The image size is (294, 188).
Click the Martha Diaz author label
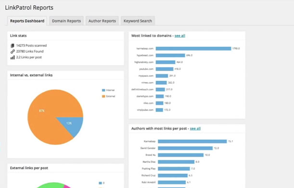pyautogui.click(x=149, y=162)
